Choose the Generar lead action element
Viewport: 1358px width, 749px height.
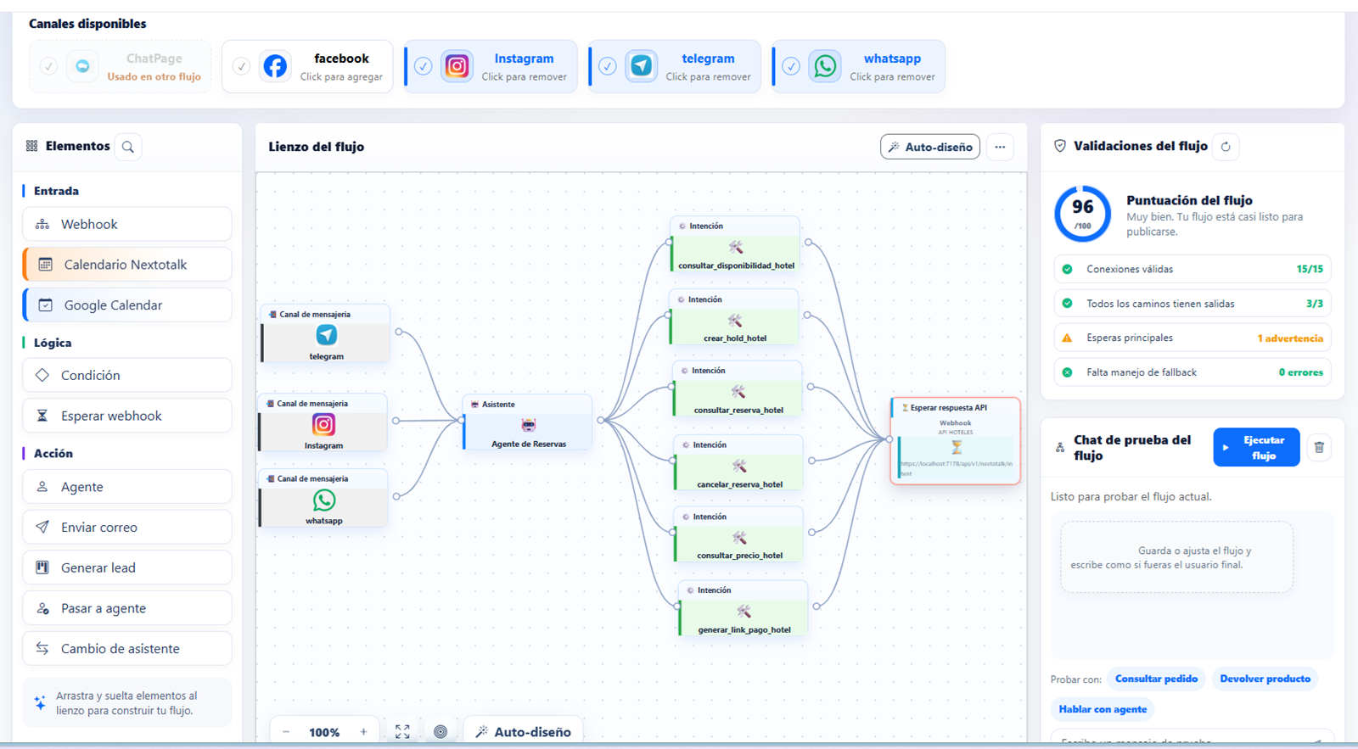point(127,567)
